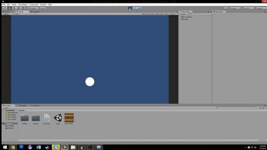Open Chrome from the taskbar
This screenshot has height=150, width=267.
tap(13, 147)
